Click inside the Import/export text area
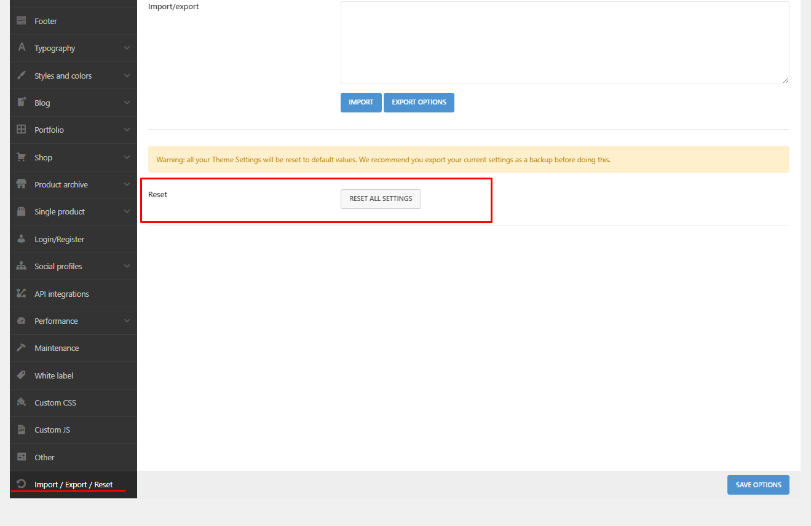 click(564, 42)
